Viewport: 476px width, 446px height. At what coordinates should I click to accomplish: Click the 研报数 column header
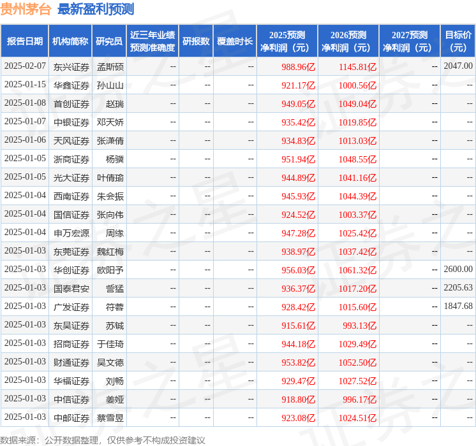click(x=195, y=41)
